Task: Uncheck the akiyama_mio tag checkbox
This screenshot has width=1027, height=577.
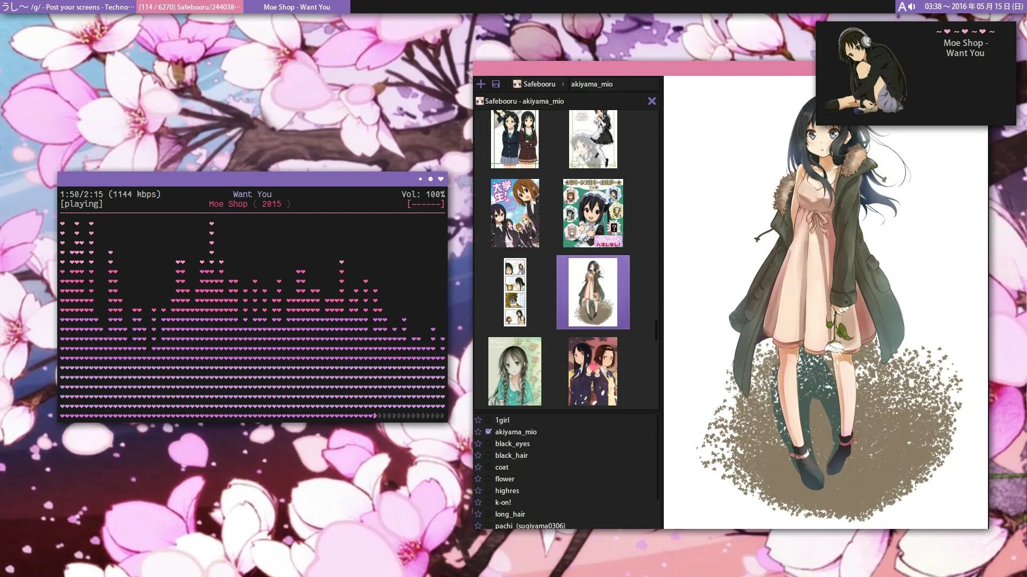Action: [488, 432]
